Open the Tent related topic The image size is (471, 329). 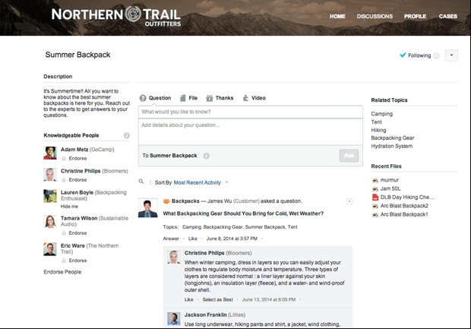point(376,122)
